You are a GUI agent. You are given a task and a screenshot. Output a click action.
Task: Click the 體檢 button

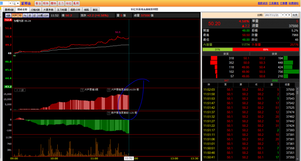click(x=53, y=3)
